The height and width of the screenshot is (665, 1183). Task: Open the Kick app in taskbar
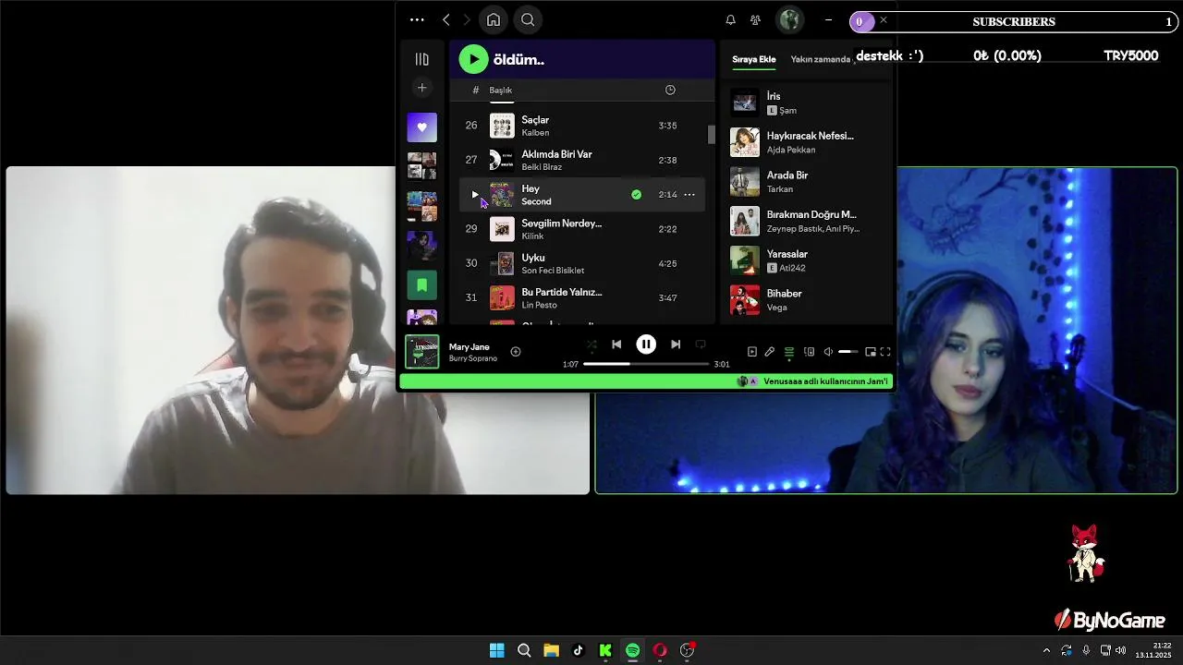pos(605,650)
